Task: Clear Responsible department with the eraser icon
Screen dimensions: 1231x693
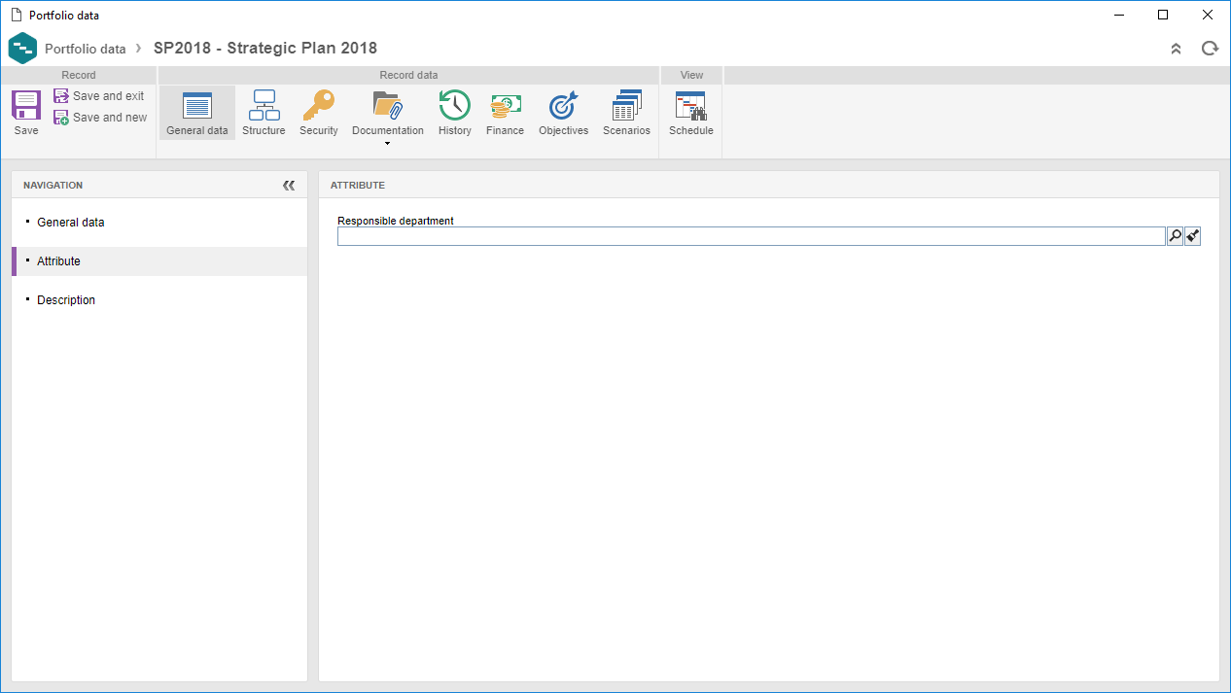Action: point(1193,236)
